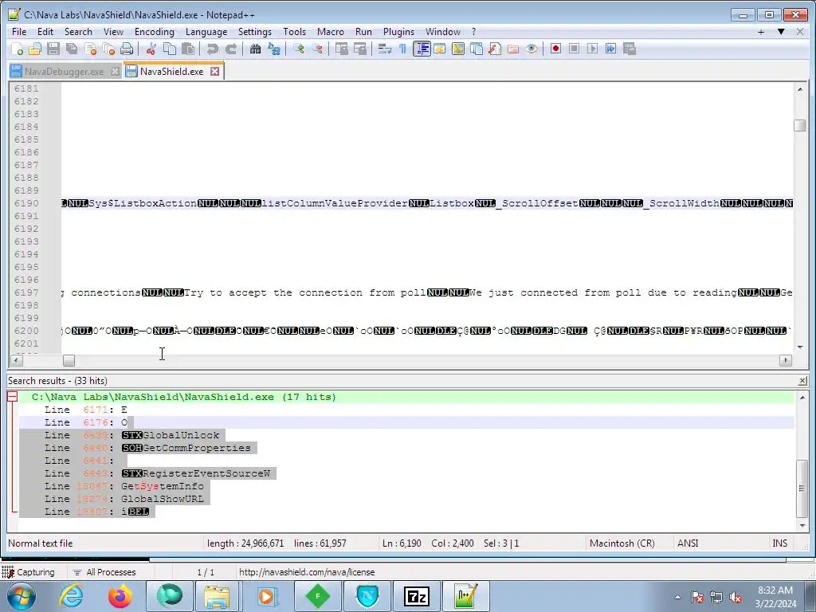The height and width of the screenshot is (612, 816).
Task: Click the Replace toolbar icon
Action: pyautogui.click(x=274, y=49)
